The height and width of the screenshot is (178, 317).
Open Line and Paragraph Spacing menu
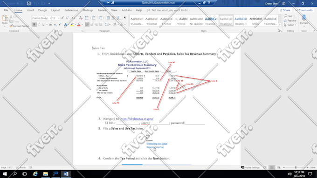107,24
